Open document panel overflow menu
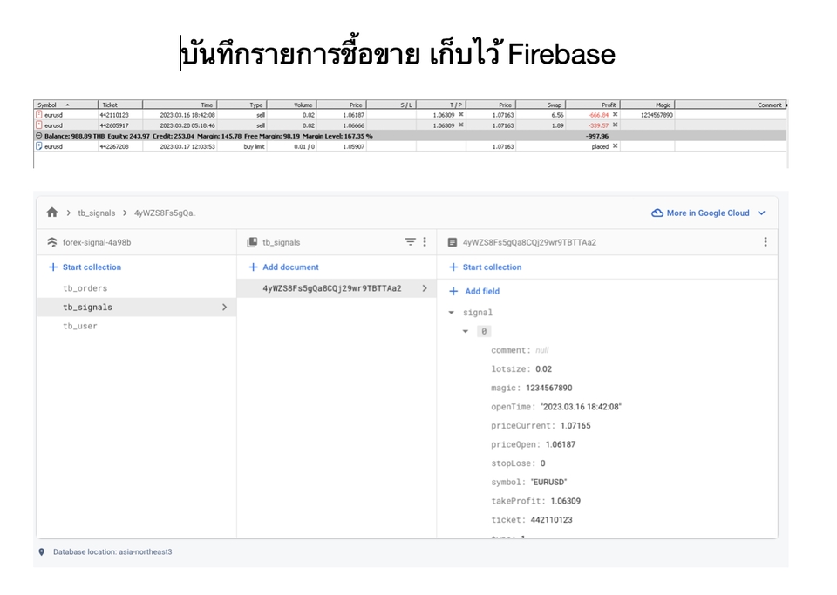Image resolution: width=837 pixels, height=595 pixels. [766, 242]
